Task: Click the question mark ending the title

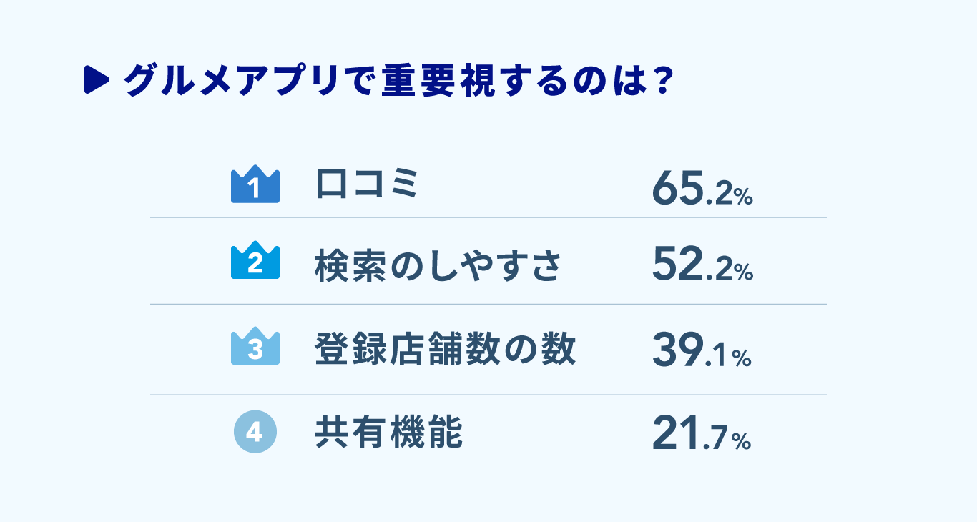Action: click(661, 81)
